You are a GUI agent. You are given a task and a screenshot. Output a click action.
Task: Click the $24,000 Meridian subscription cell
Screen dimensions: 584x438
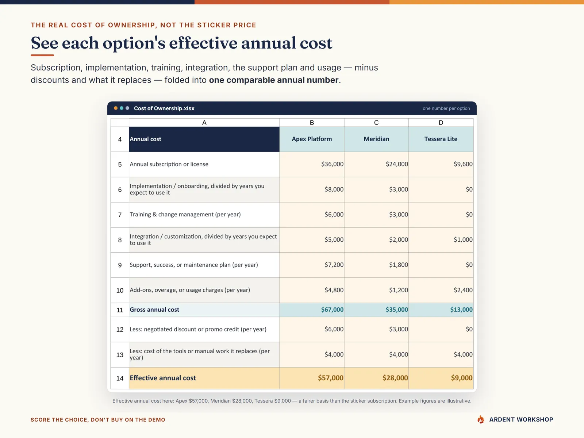pos(376,164)
